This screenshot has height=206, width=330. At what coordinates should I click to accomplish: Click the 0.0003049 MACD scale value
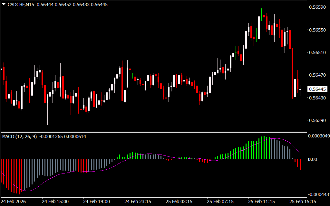point(319,136)
